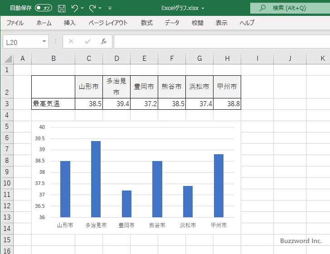
Task: Select row 3 header
Action: click(7, 104)
